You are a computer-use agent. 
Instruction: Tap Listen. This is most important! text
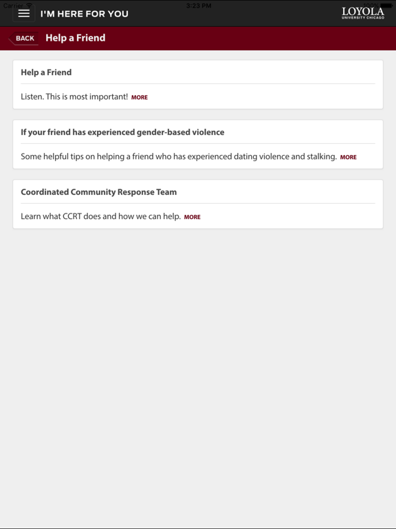point(74,97)
